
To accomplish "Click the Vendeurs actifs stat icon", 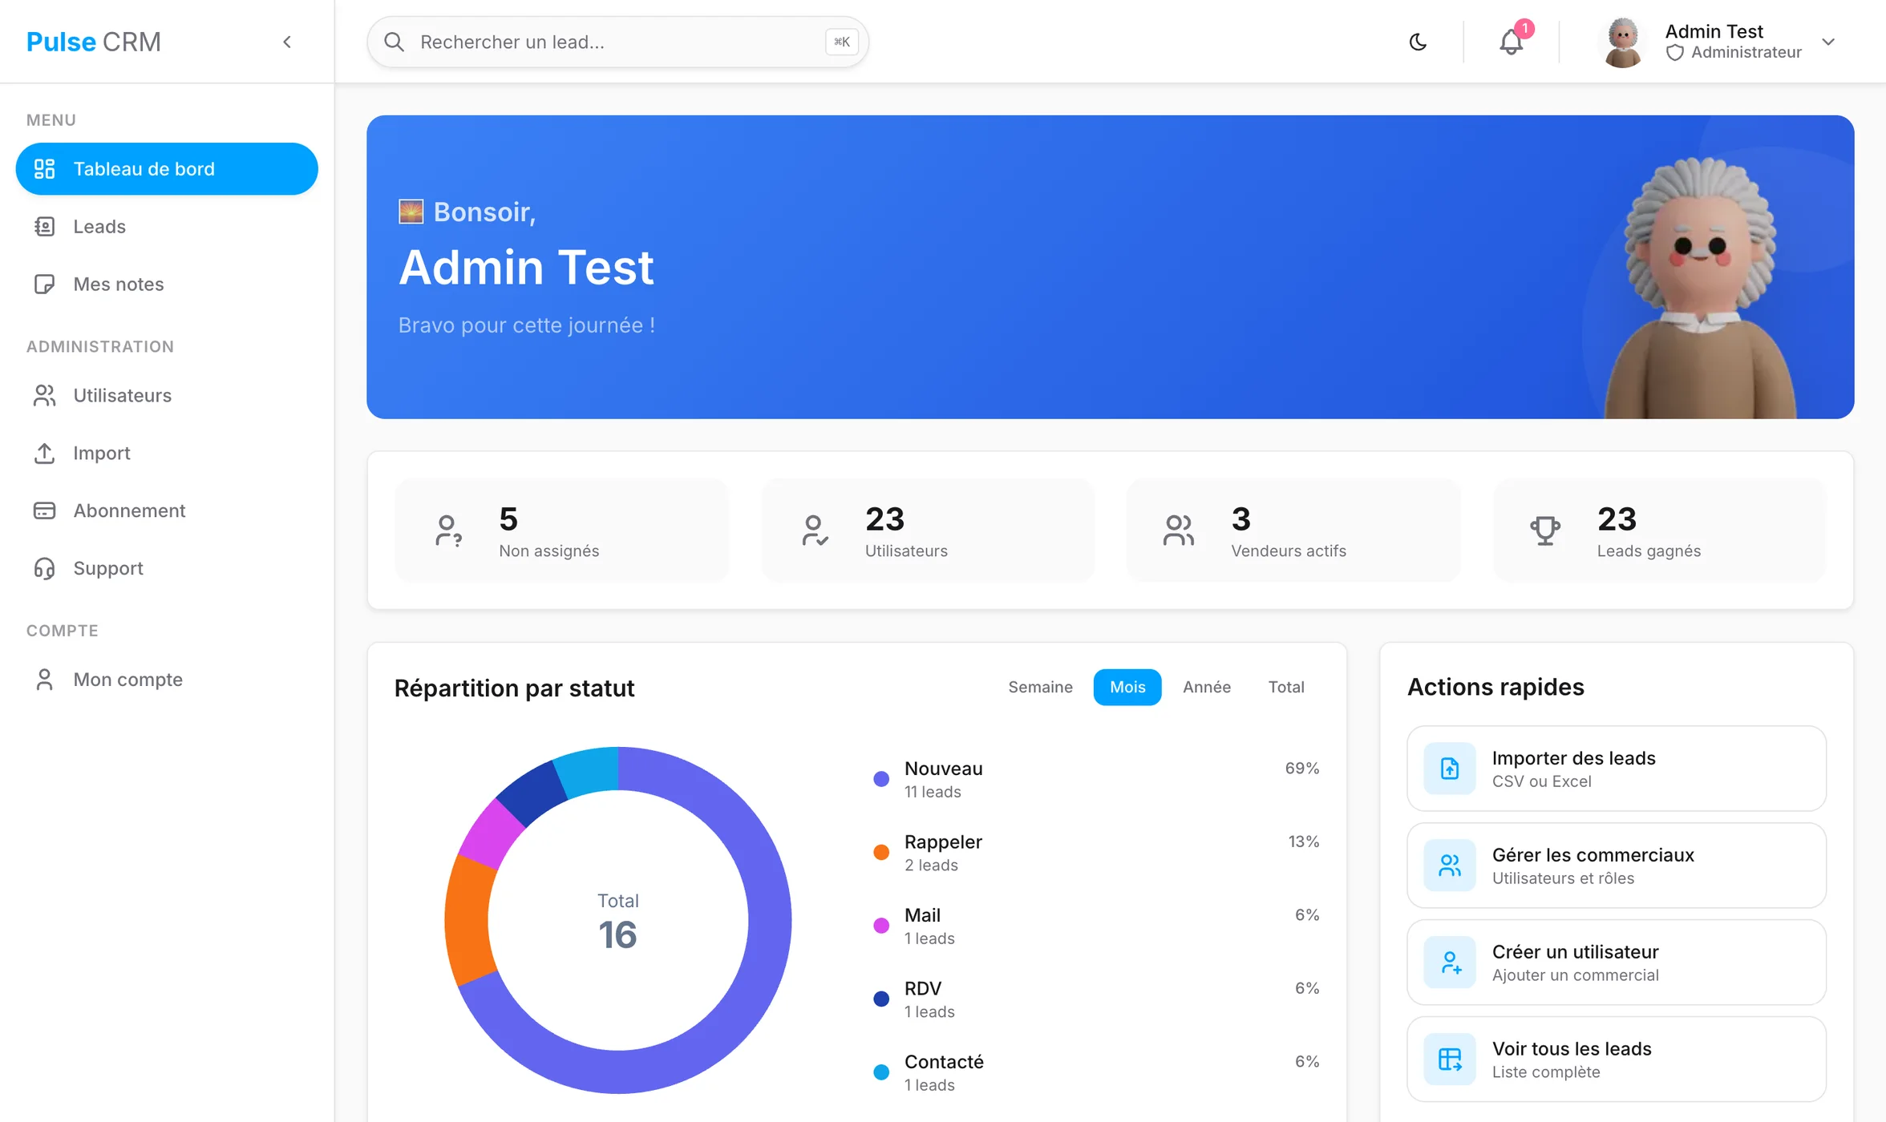I will 1180,531.
